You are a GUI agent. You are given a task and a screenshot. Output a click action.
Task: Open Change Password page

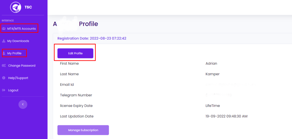pos(22,66)
